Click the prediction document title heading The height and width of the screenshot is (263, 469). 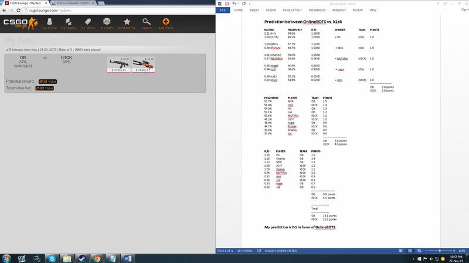coord(303,22)
